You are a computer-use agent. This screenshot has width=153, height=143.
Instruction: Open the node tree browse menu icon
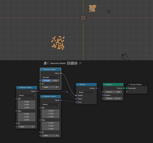[46, 63]
